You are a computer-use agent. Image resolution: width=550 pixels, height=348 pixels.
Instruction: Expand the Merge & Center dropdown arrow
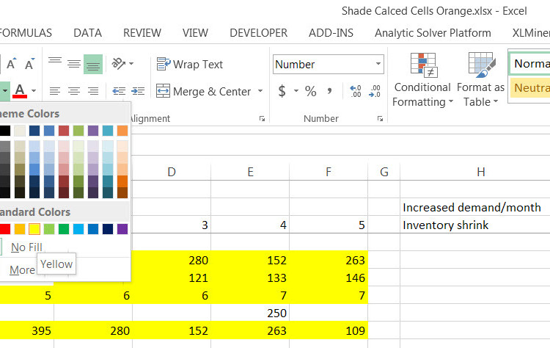(x=260, y=92)
